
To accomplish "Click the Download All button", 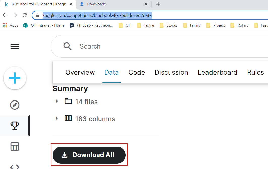I will click(x=89, y=155).
